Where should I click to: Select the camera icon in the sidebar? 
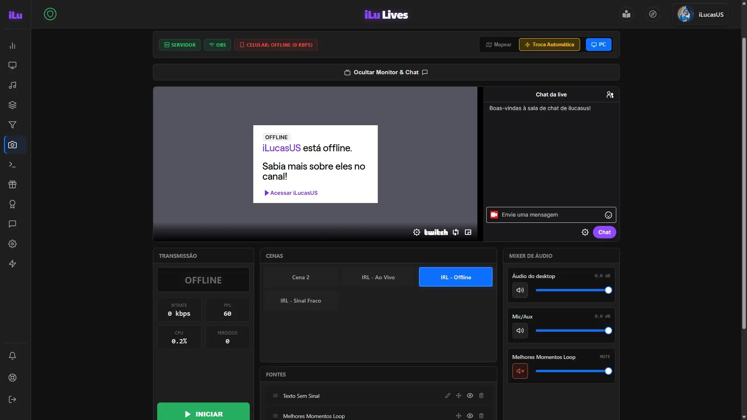(12, 145)
